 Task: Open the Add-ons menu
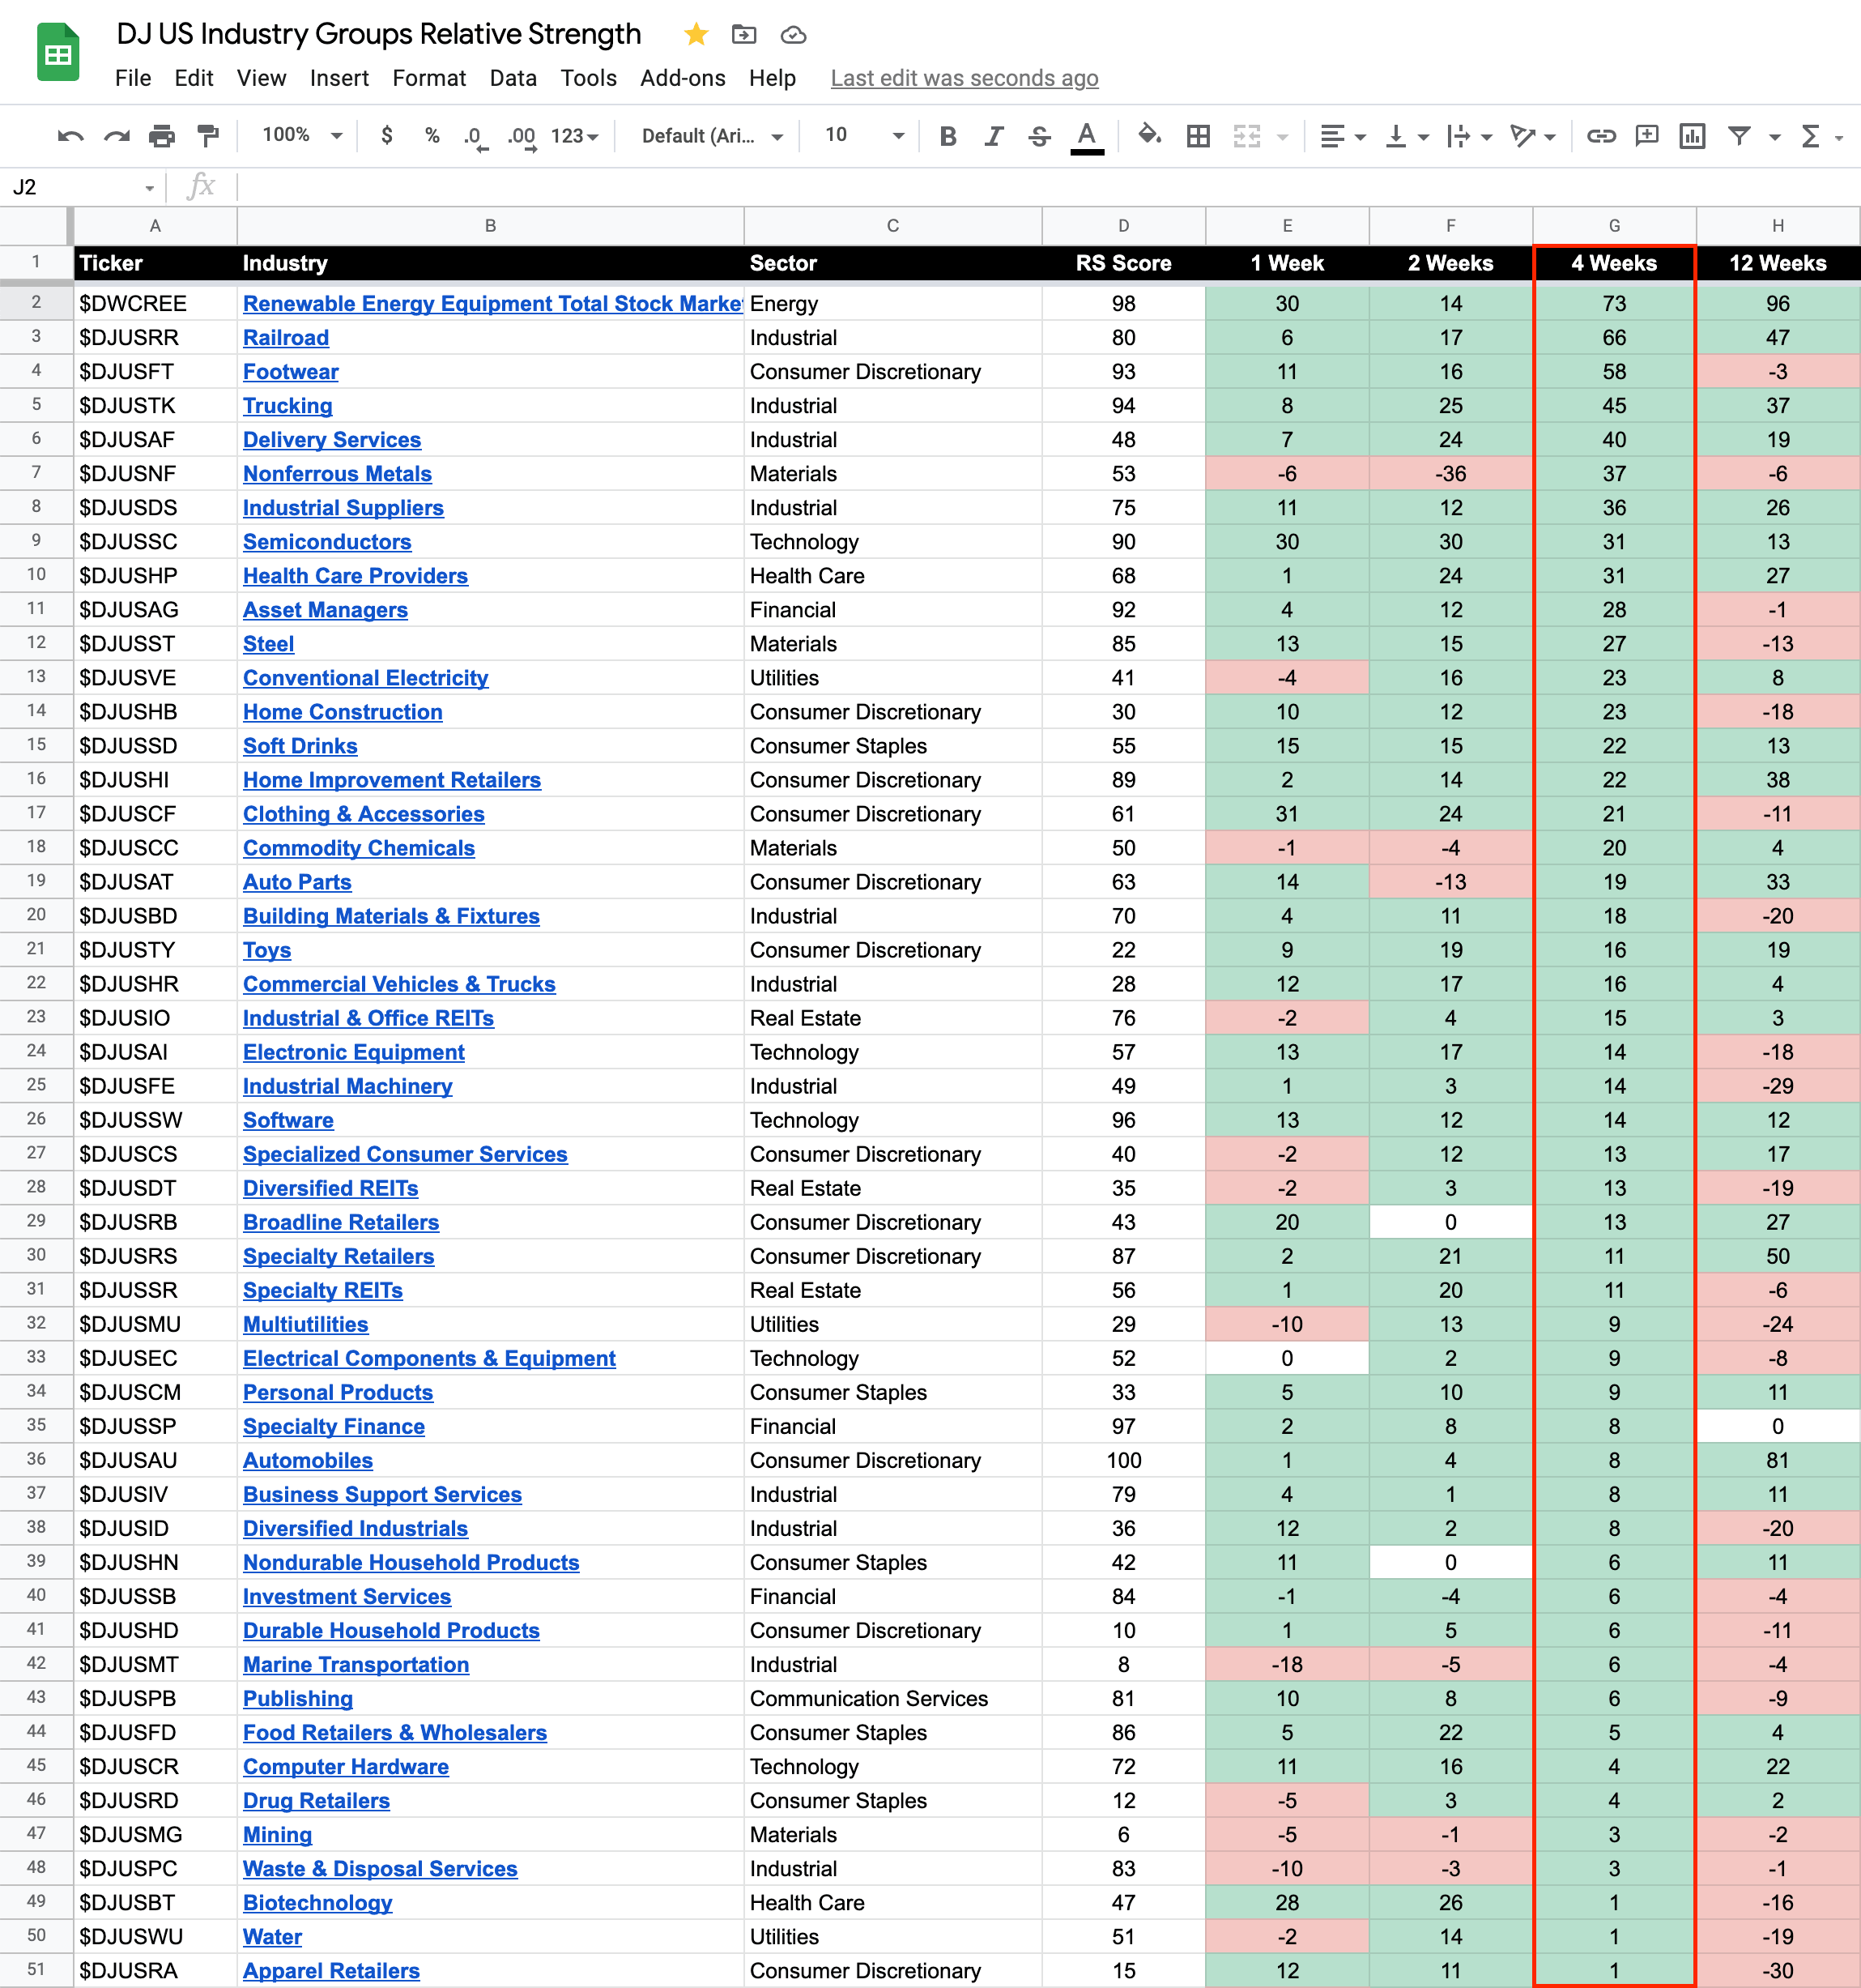(683, 78)
